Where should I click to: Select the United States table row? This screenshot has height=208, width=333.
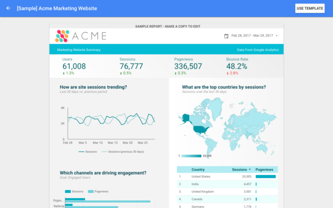[227, 177]
